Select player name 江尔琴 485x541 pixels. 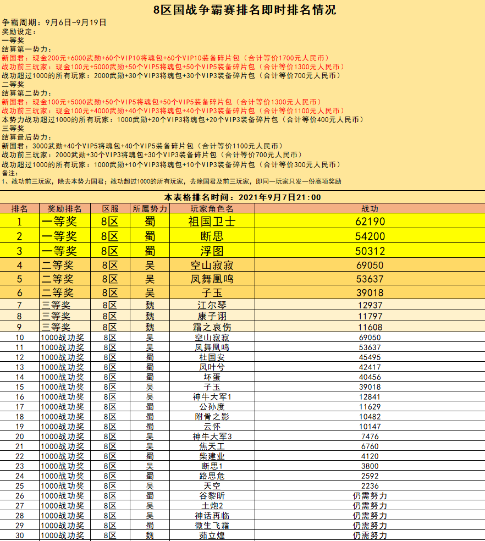tap(212, 305)
